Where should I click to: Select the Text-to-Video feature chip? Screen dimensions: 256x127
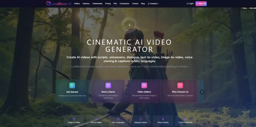96,121
